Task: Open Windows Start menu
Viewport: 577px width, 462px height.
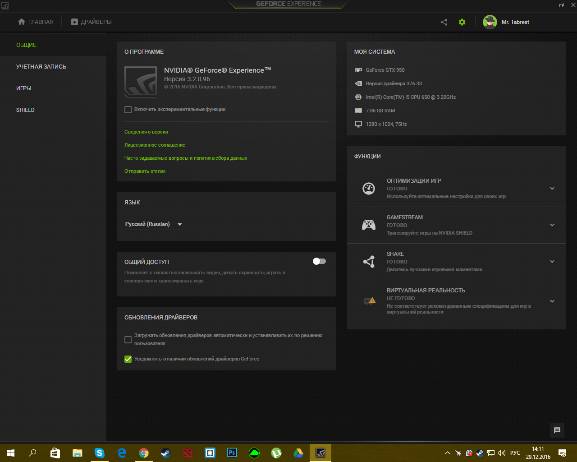Action: (x=11, y=453)
